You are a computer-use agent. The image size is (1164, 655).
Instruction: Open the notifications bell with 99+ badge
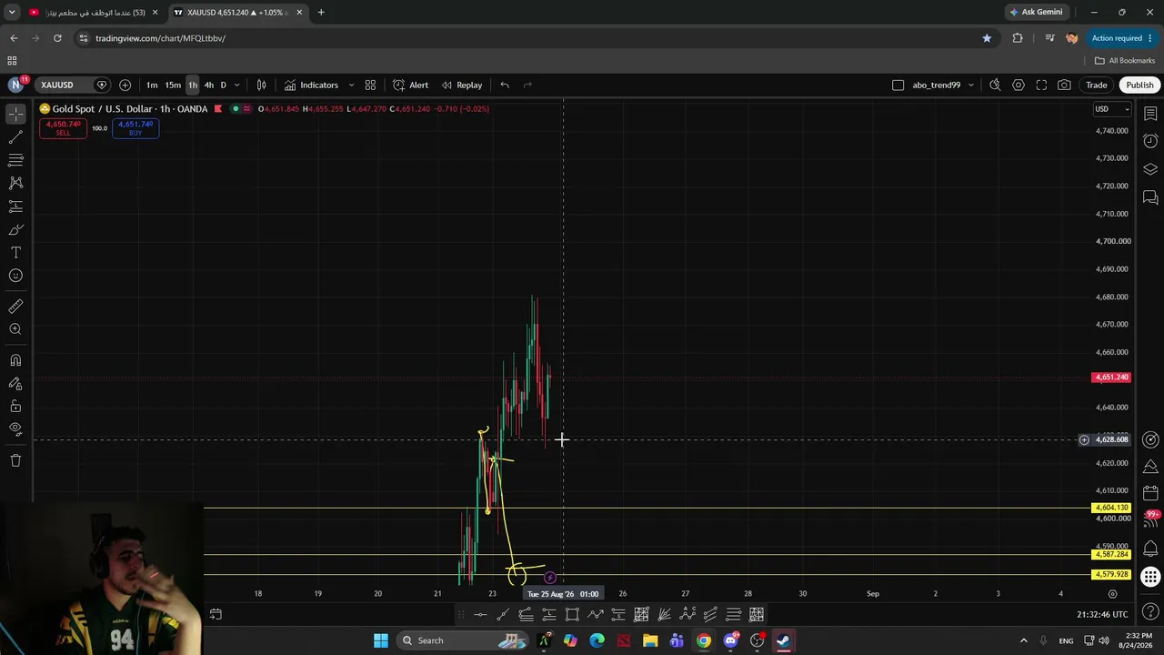(1150, 520)
